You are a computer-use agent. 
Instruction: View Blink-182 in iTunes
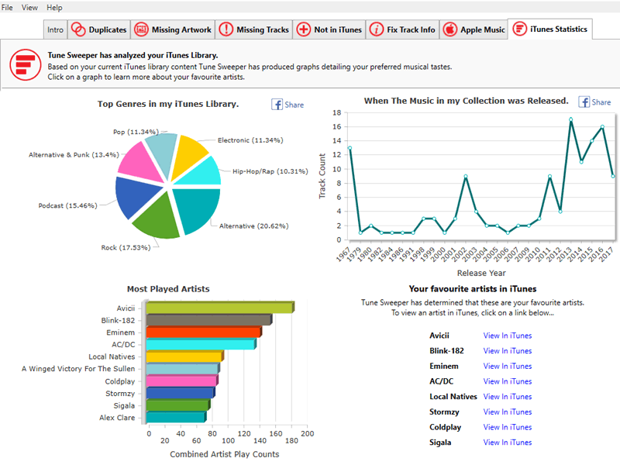[508, 351]
